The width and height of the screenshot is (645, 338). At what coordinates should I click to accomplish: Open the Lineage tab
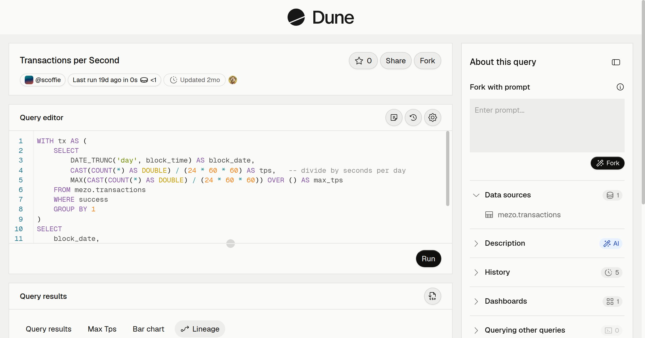point(200,329)
